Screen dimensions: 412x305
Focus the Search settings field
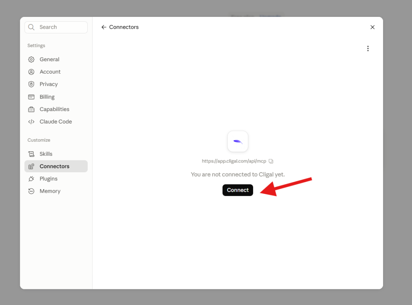pos(56,27)
